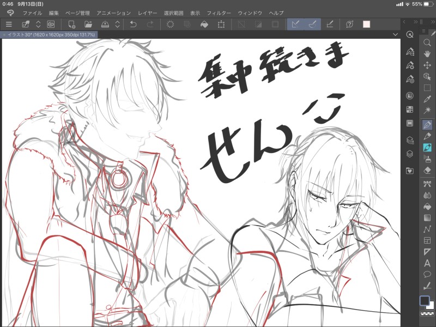
Task: Open the Color Wheel palette icon
Action: click(x=410, y=96)
